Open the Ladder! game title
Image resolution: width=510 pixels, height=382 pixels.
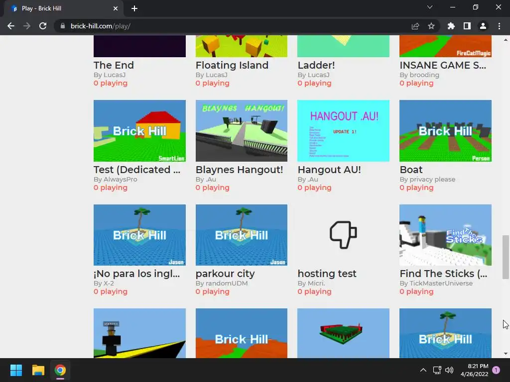click(x=316, y=65)
